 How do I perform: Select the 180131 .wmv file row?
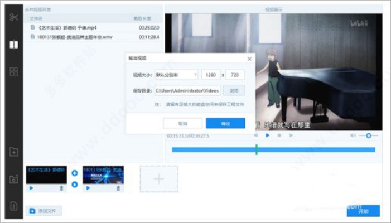coord(94,37)
